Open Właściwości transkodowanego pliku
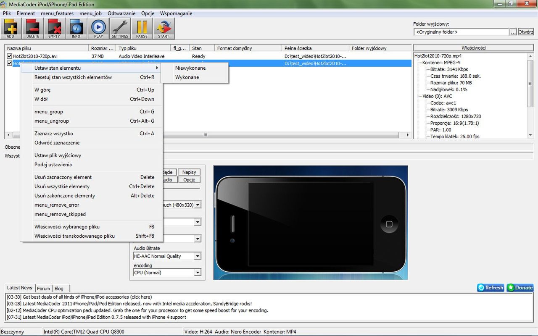Image resolution: width=538 pixels, height=336 pixels. (91, 236)
